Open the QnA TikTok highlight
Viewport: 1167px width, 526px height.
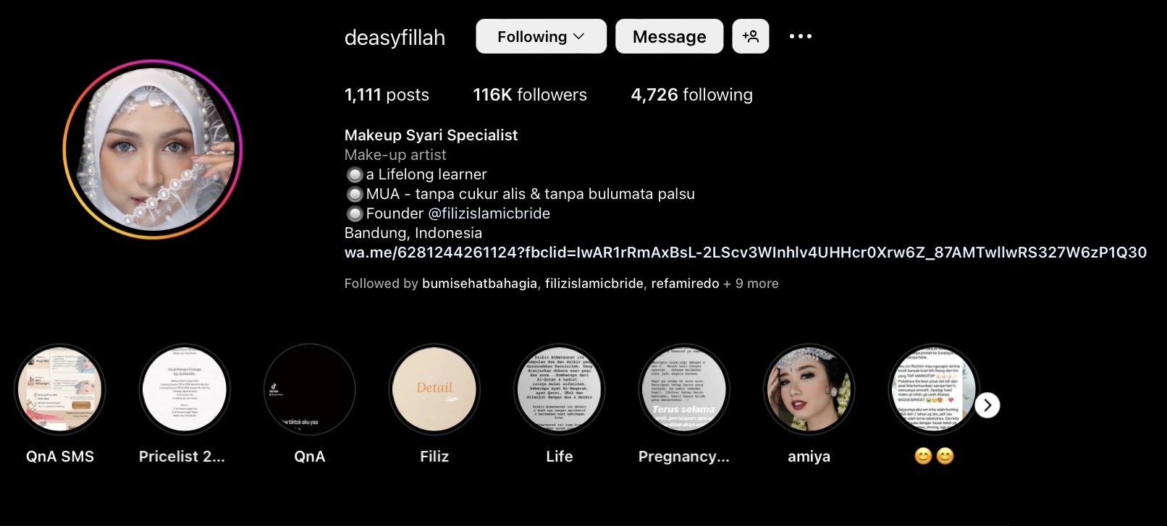[x=310, y=389]
